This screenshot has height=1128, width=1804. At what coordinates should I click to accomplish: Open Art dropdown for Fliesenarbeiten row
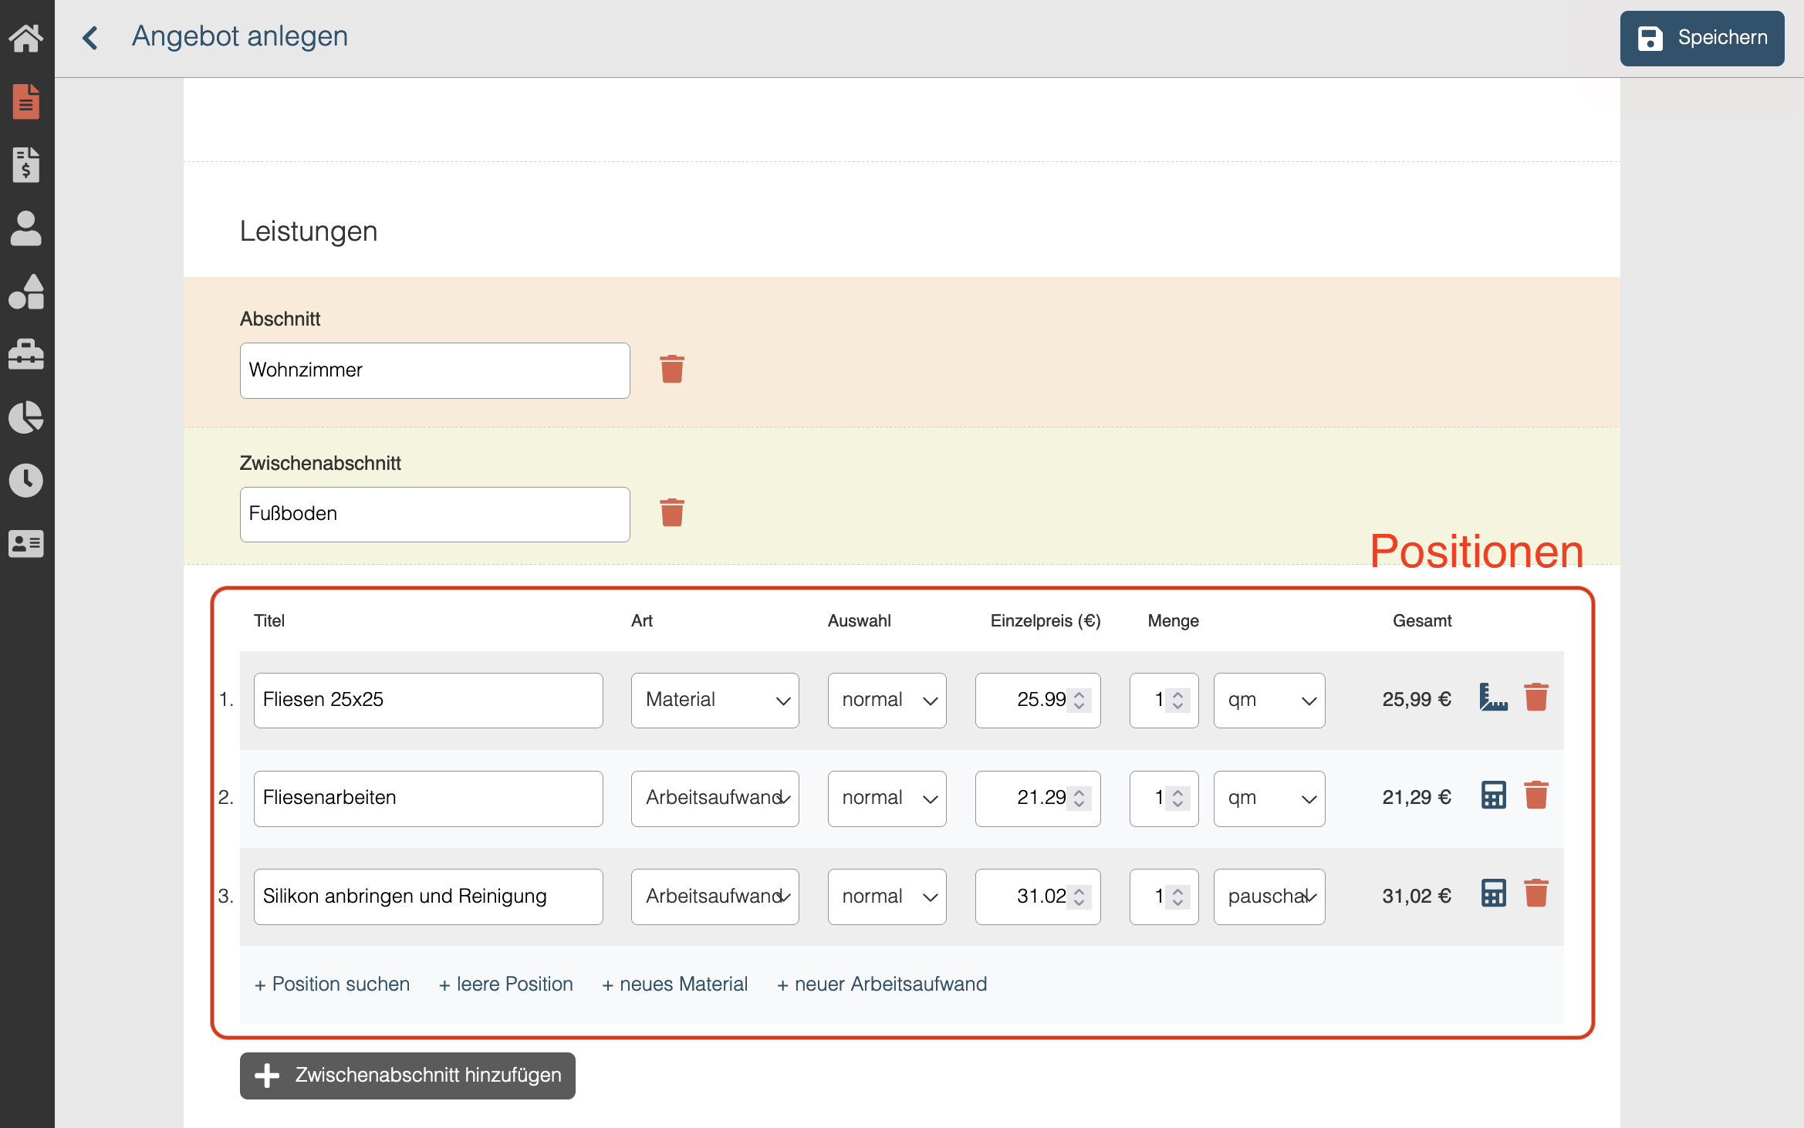[715, 799]
